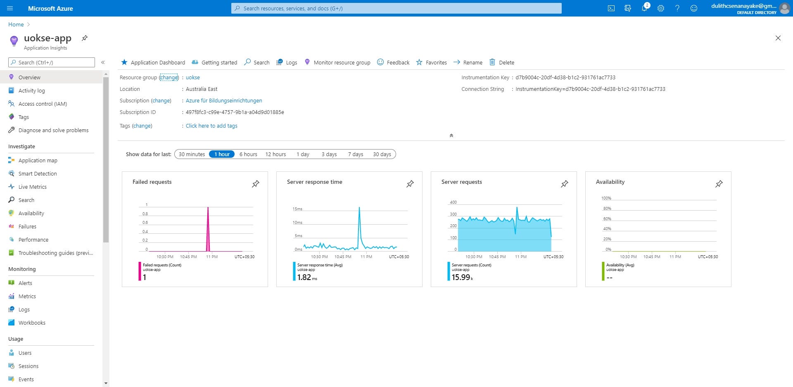Image resolution: width=793 pixels, height=387 pixels.
Task: Select the 7 days time range
Action: 356,154
